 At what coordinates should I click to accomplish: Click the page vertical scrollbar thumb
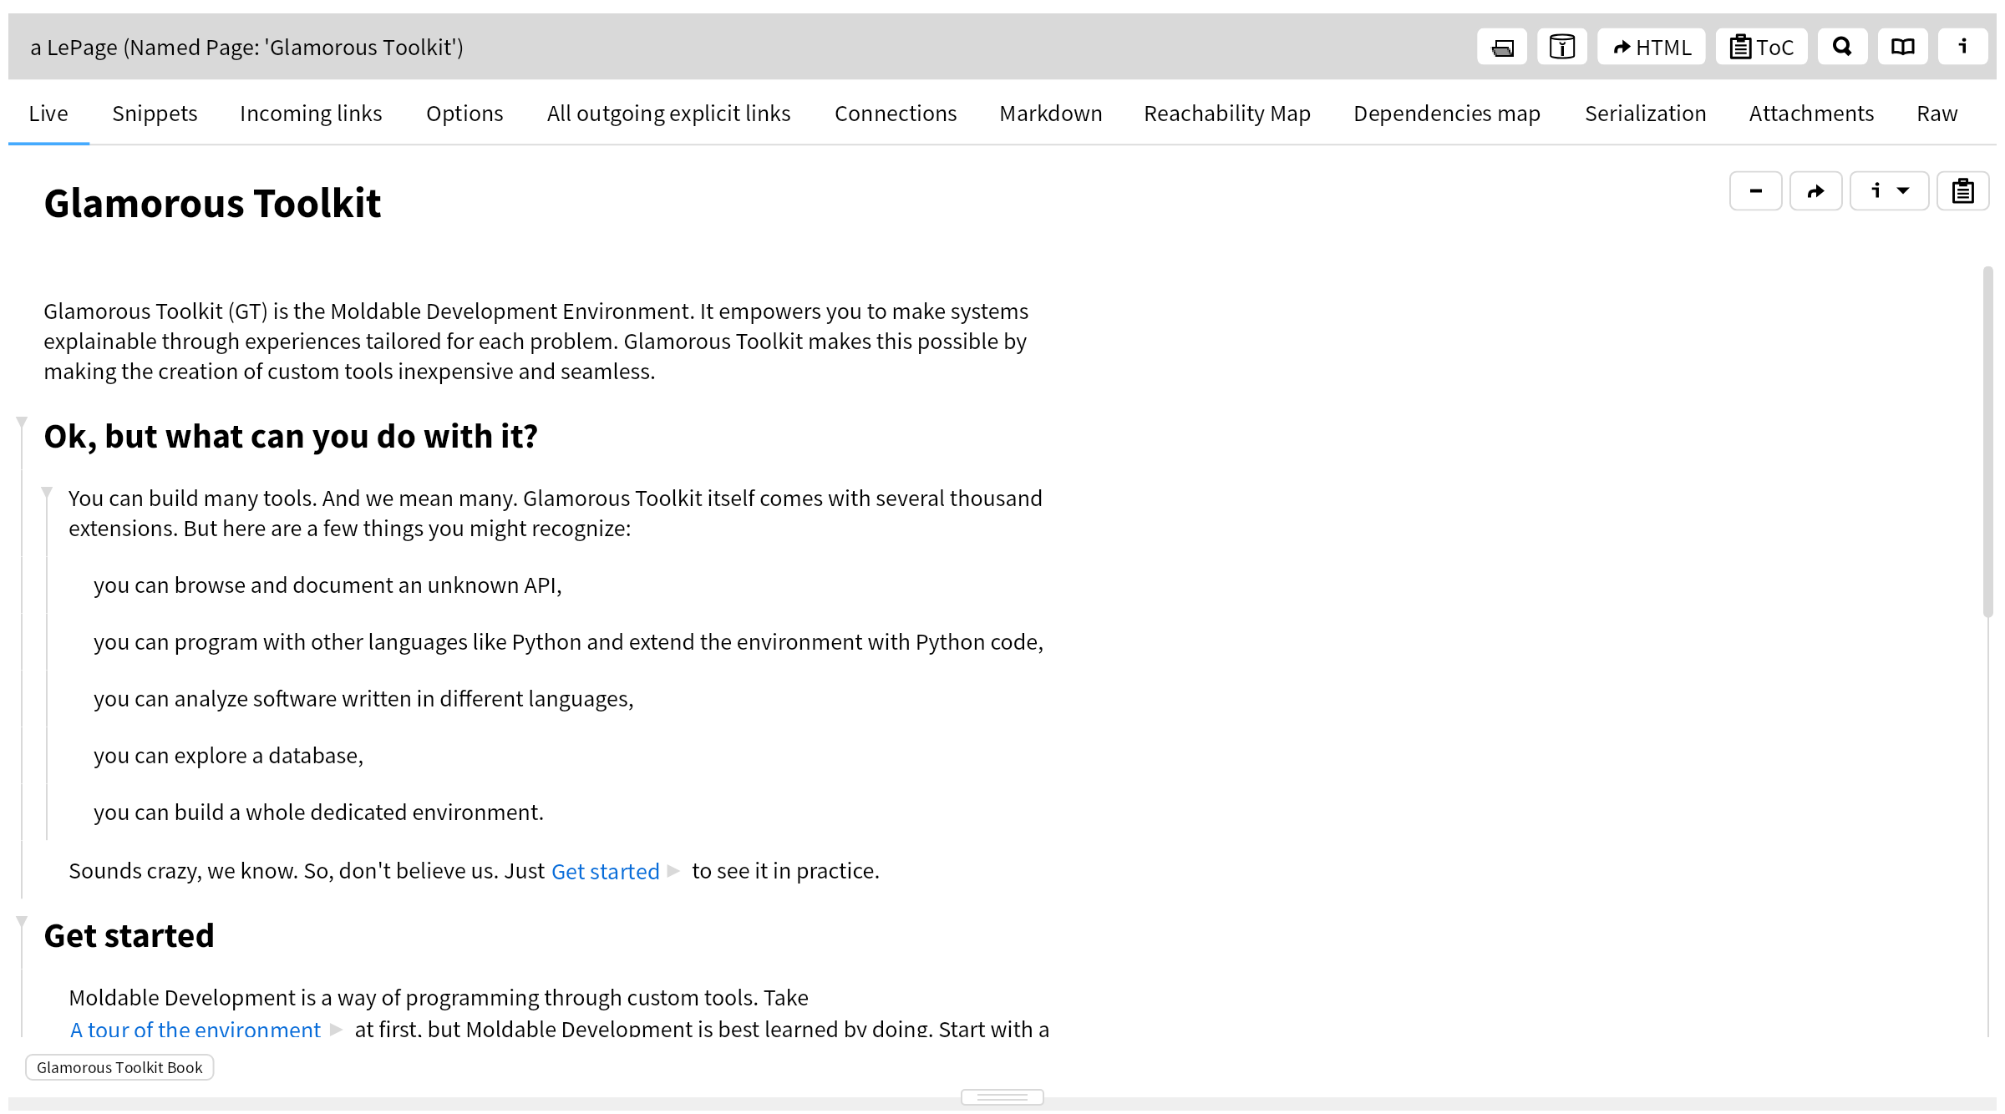point(1988,442)
